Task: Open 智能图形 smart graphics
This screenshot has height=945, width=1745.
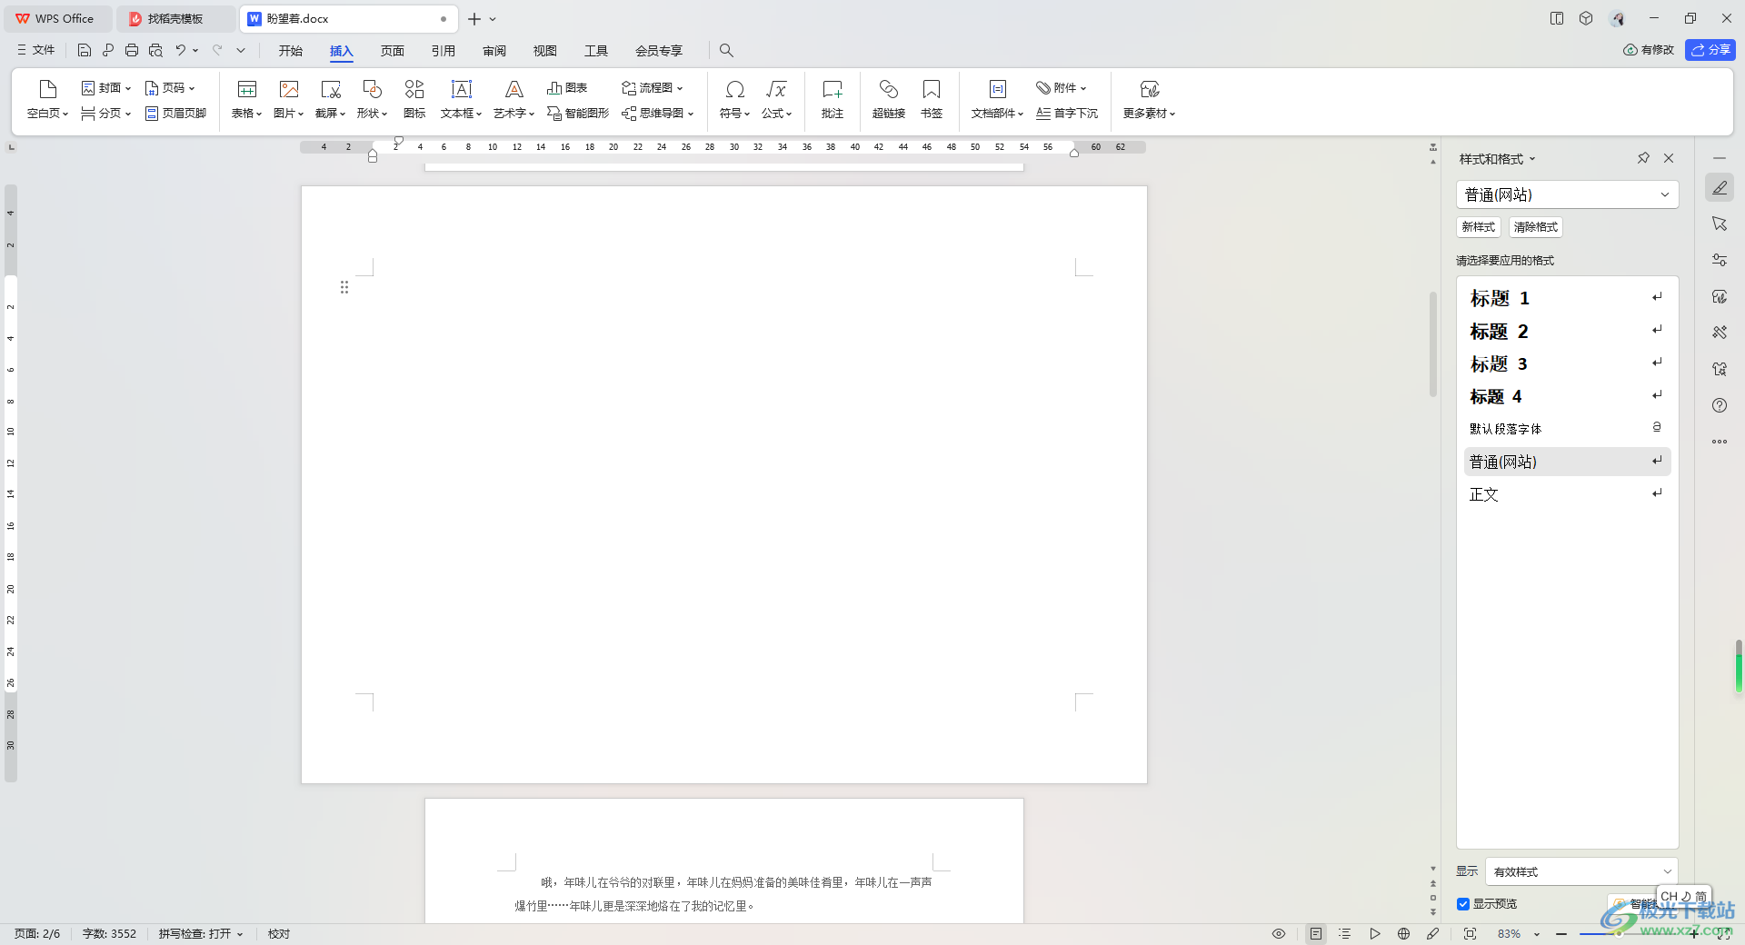Action: pyautogui.click(x=578, y=114)
